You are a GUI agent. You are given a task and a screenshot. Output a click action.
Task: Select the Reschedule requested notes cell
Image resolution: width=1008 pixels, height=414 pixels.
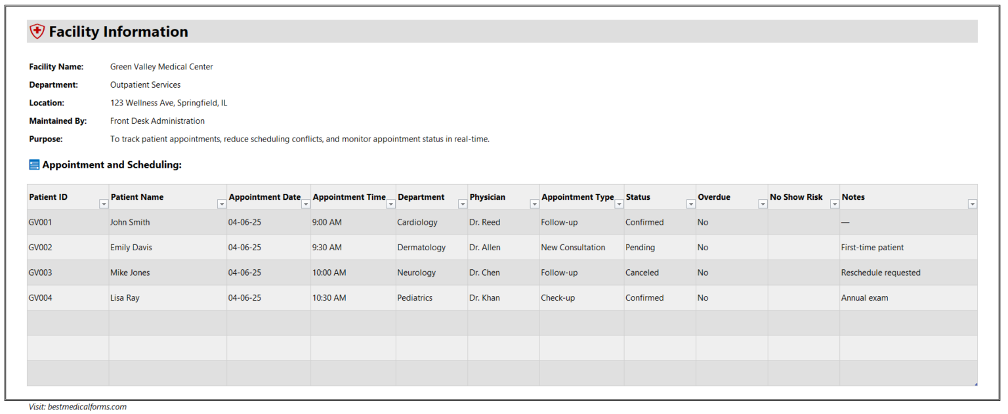[880, 273]
